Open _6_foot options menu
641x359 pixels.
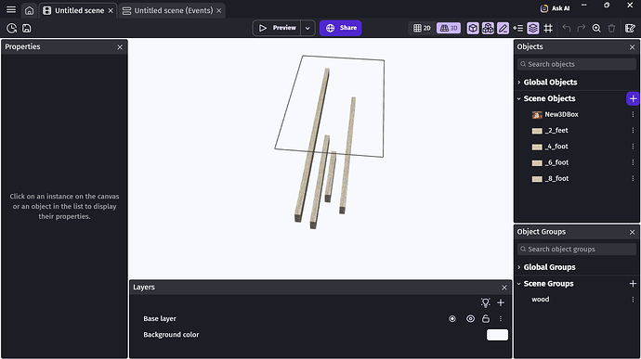(633, 162)
